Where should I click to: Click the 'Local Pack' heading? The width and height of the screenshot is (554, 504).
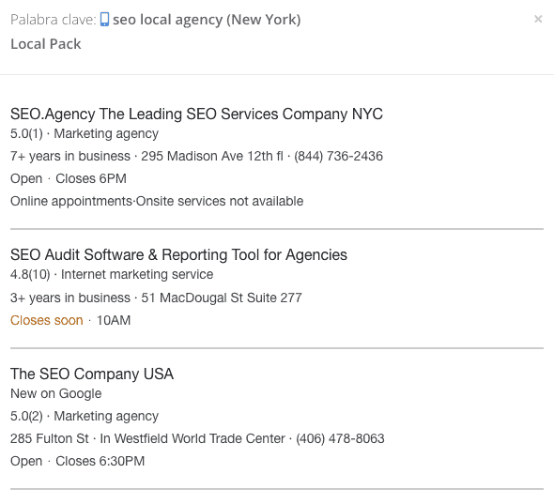coord(46,44)
